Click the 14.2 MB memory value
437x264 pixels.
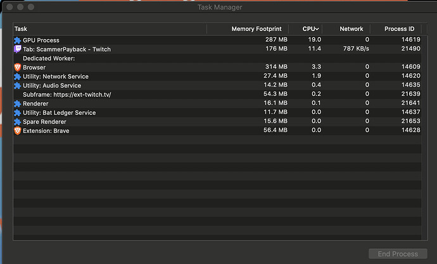(x=275, y=85)
